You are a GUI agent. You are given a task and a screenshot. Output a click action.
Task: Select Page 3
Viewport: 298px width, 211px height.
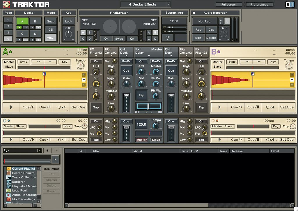tap(8, 33)
